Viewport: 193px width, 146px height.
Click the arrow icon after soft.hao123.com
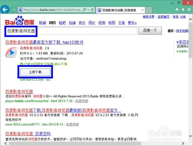click(x=48, y=80)
